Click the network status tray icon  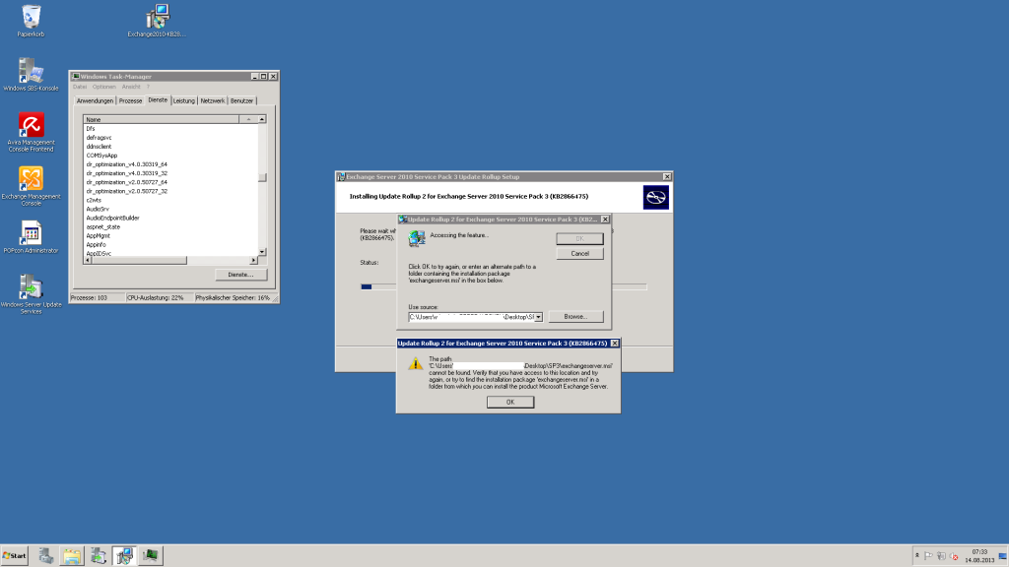(941, 556)
